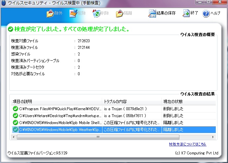Click the 除外 (exclude) toolbar icon
This screenshot has height=163, width=228.
click(50, 14)
